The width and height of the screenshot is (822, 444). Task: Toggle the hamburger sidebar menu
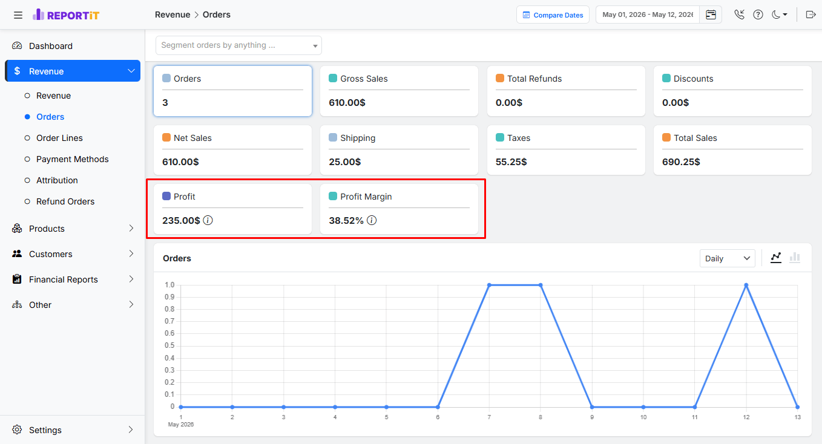[x=18, y=15]
